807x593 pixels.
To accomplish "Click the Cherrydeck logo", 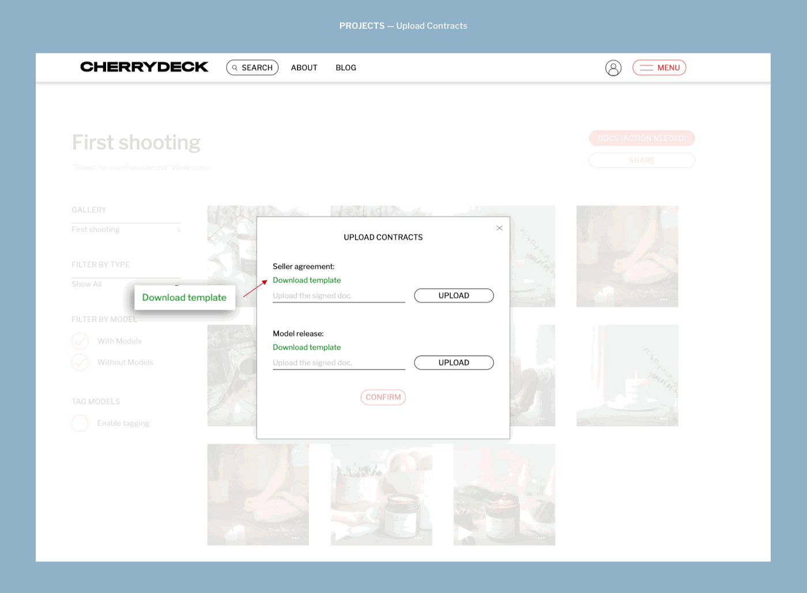I will (144, 67).
